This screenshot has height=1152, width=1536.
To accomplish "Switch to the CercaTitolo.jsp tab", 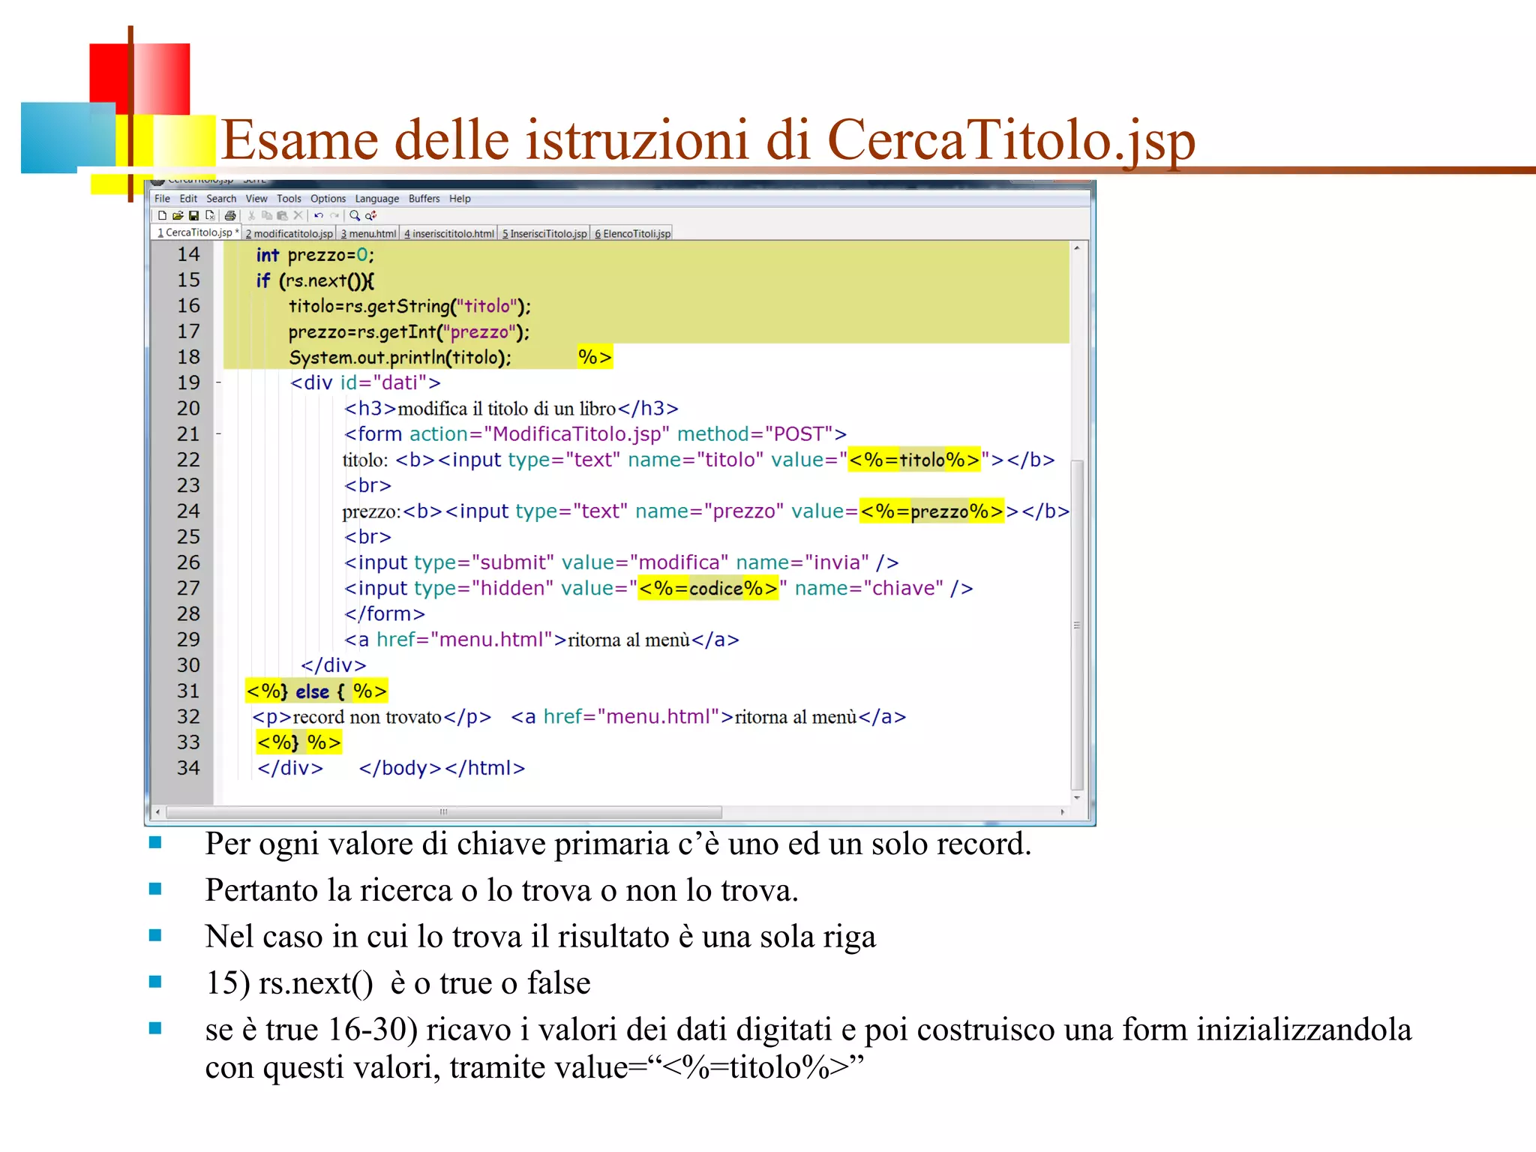I will [196, 232].
